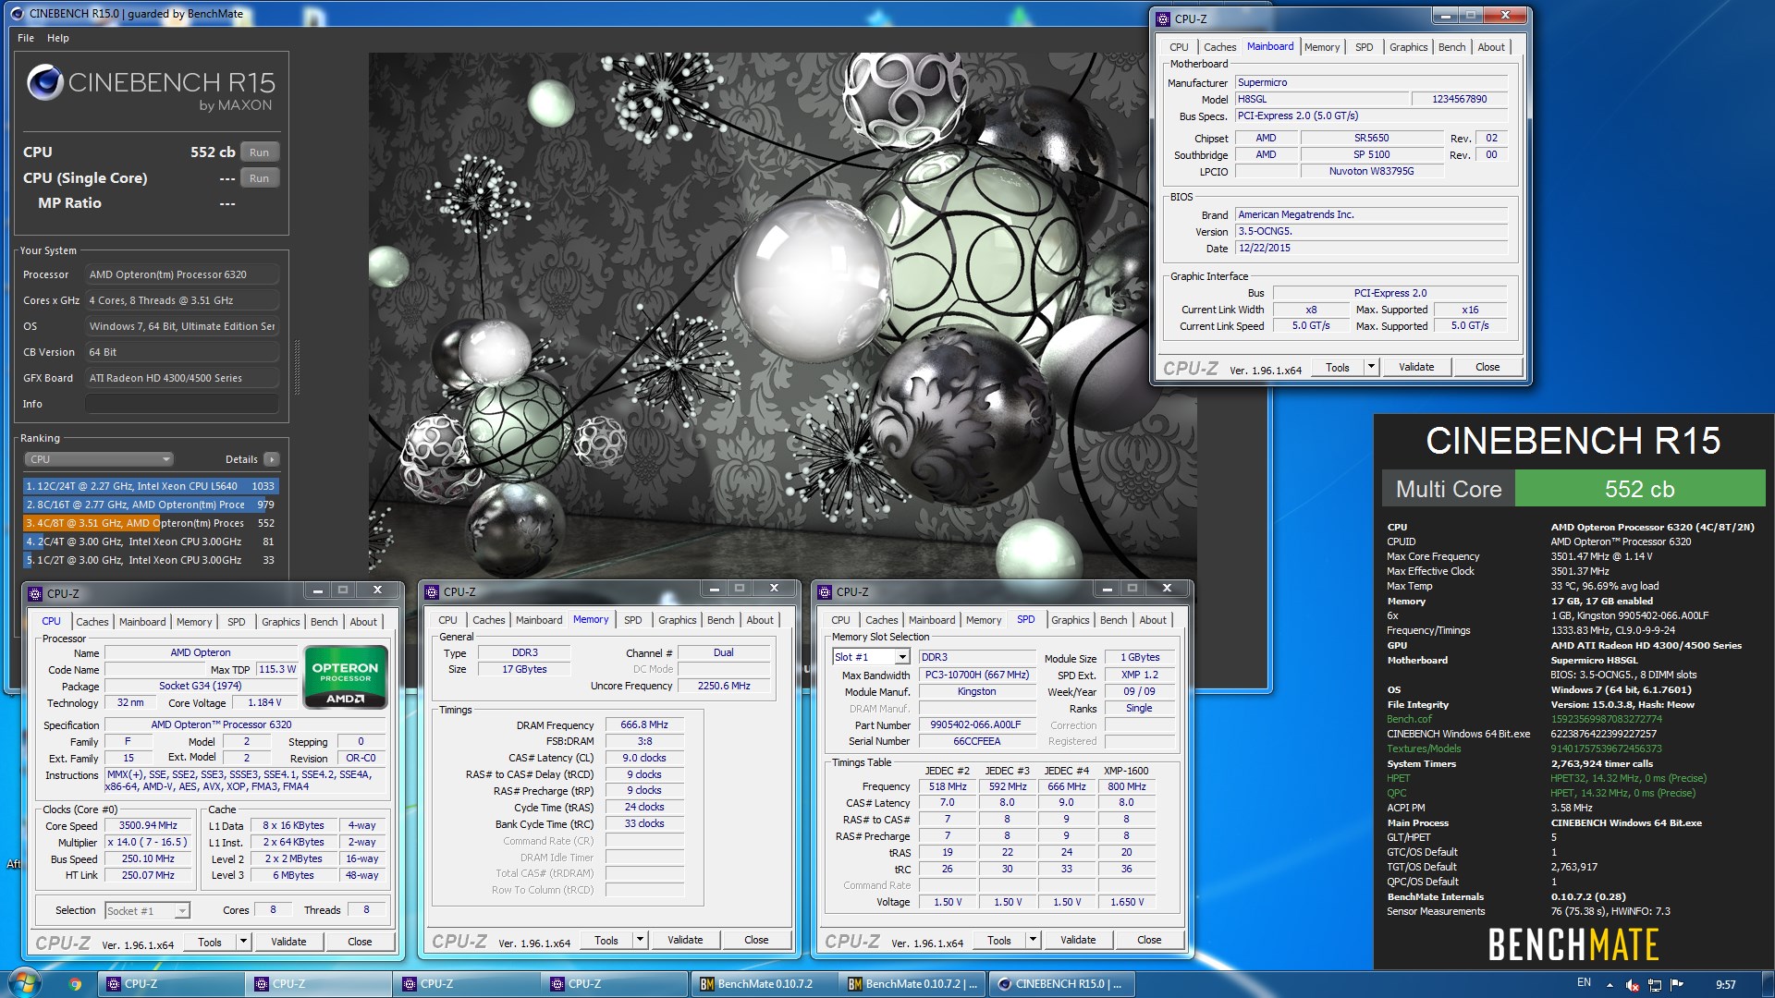Click the Bench.cof entry in BenchMate
This screenshot has height=998, width=1775.
pyautogui.click(x=1408, y=719)
